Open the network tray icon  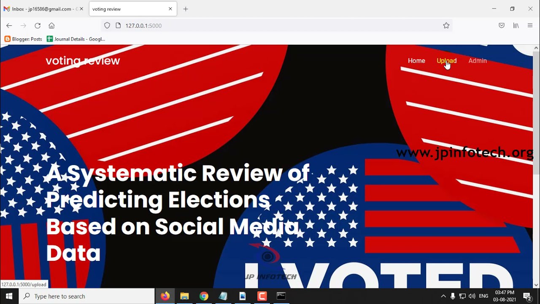point(462,296)
